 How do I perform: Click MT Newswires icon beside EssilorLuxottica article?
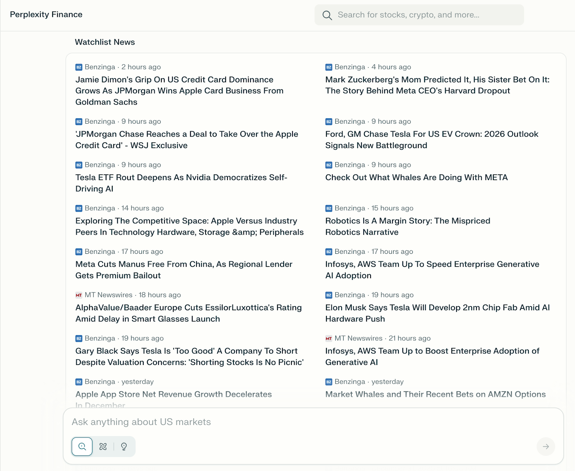[79, 295]
